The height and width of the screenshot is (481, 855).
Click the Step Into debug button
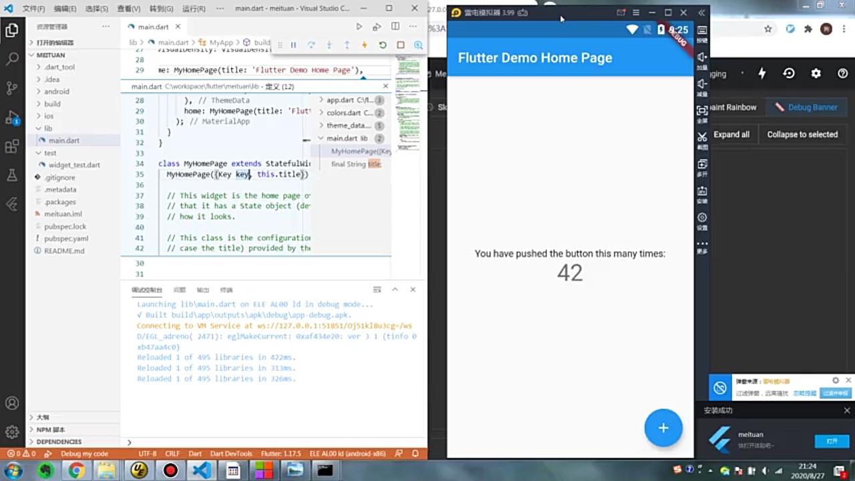329,45
